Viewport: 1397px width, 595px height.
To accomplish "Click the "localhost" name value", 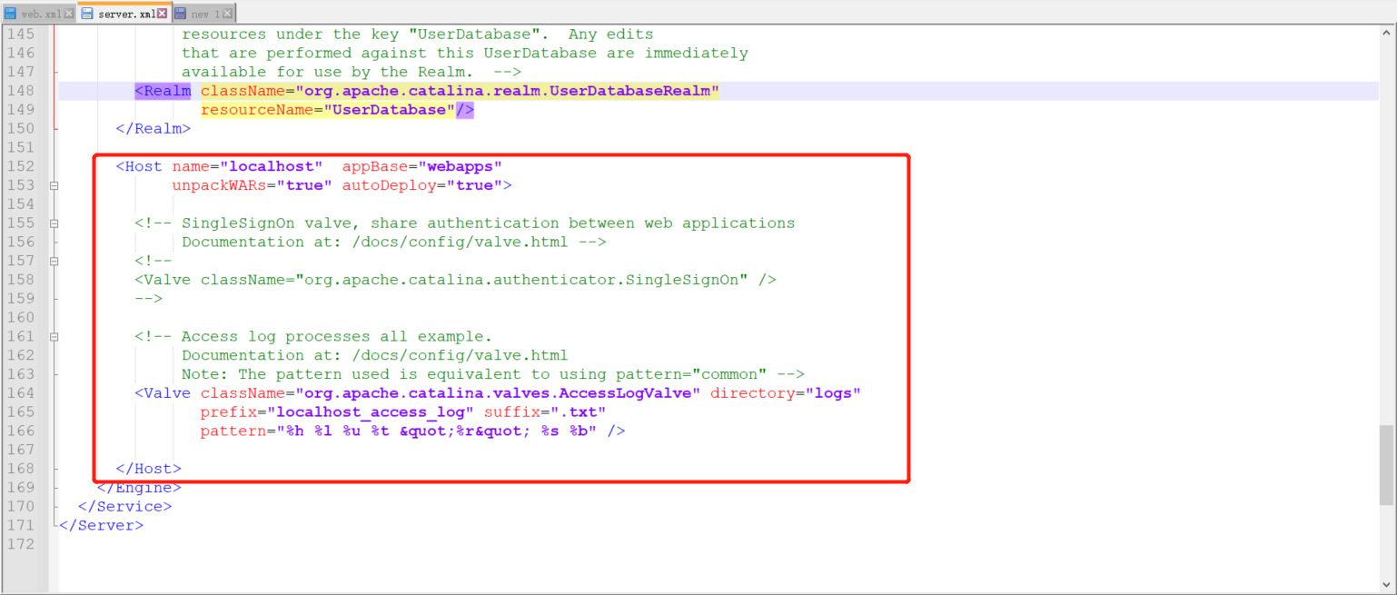I will tap(272, 166).
